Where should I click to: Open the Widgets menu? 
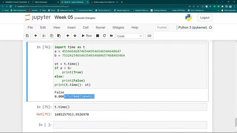[x=118, y=27]
